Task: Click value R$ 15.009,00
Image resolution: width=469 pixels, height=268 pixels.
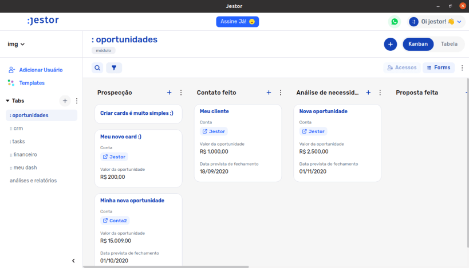Action: tap(116, 241)
